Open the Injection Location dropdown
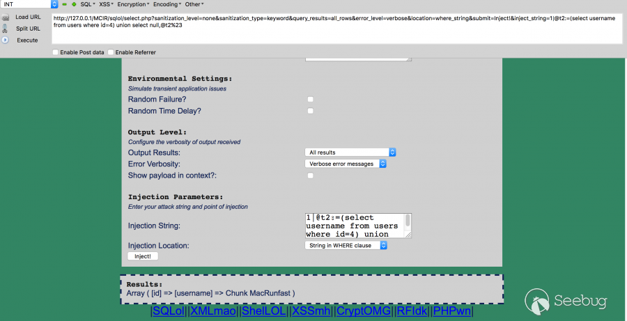Viewport: 627px width, 321px height. click(346, 245)
